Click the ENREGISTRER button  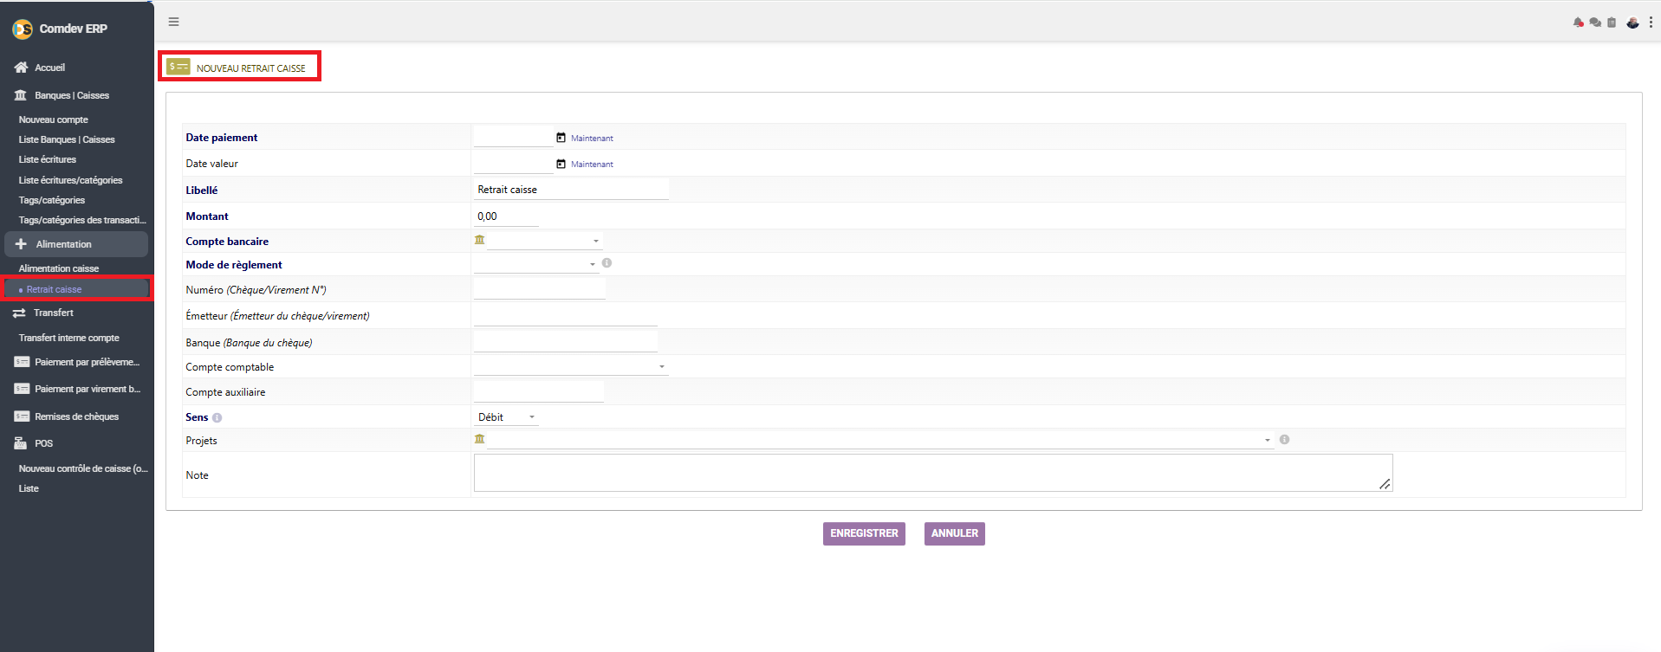point(864,533)
